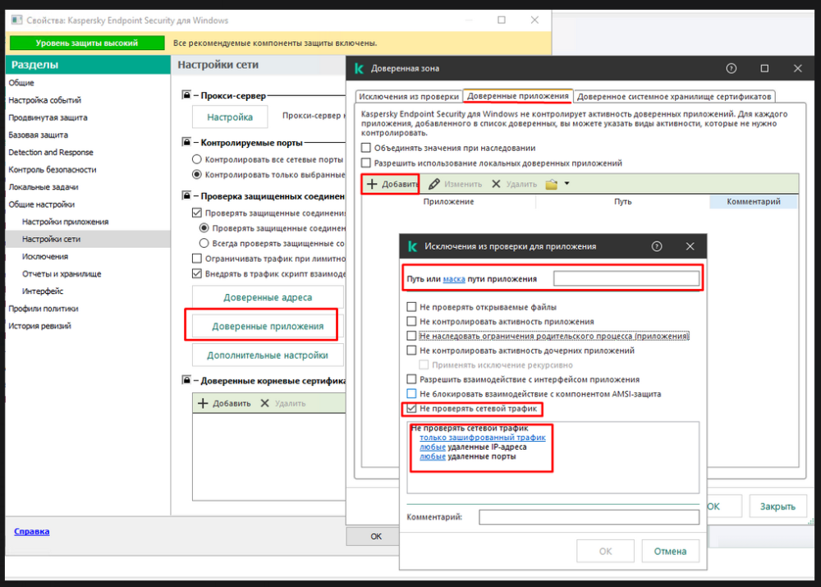Open Контроль безопасности in the sidebar
821x587 pixels.
pyautogui.click(x=53, y=169)
